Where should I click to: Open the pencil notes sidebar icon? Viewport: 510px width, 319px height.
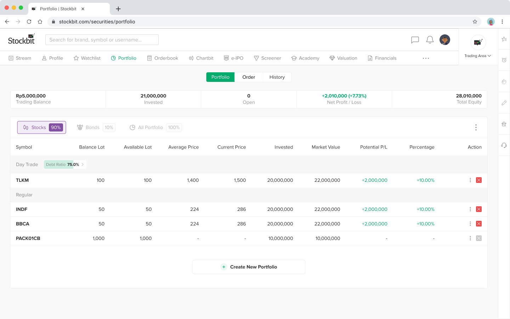pos(504,103)
